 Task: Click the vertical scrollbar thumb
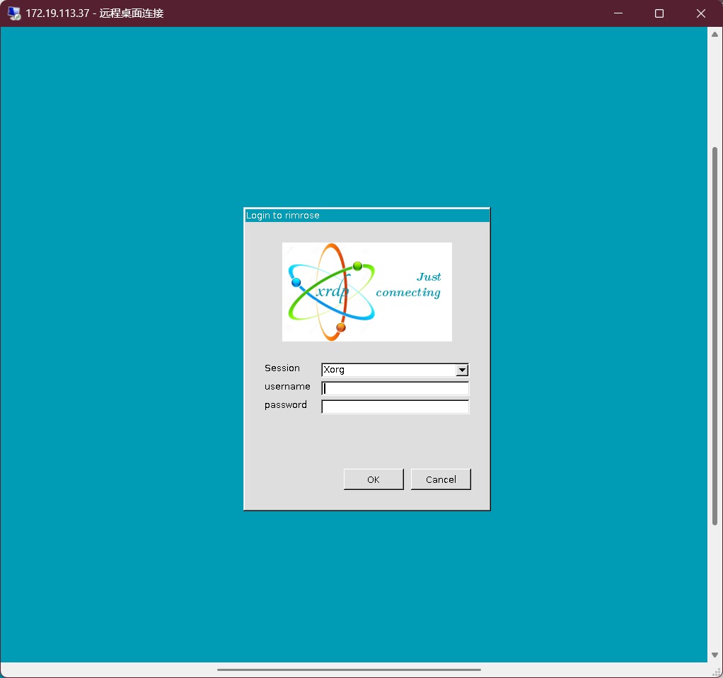(x=715, y=336)
